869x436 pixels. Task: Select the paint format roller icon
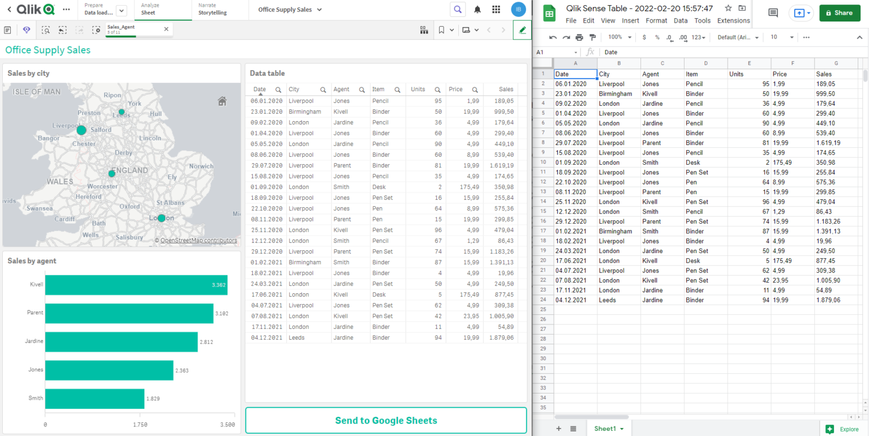coord(592,37)
